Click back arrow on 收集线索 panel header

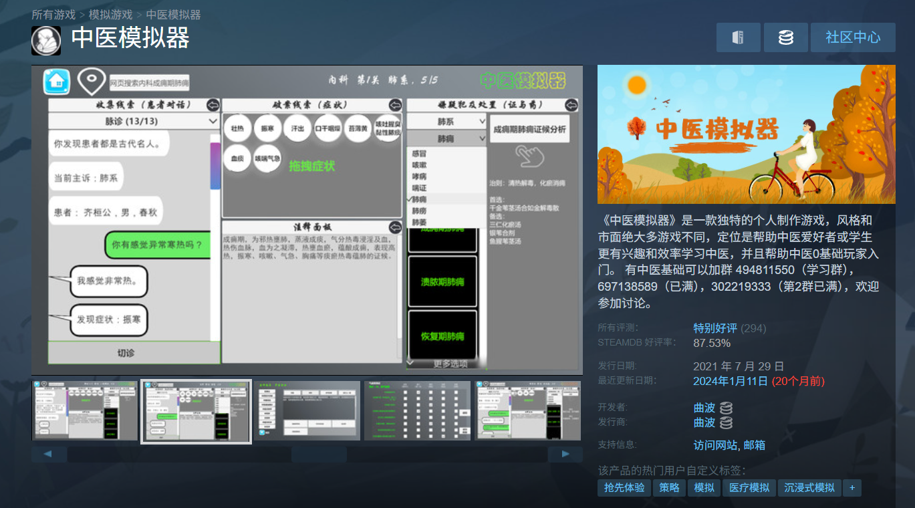(213, 105)
